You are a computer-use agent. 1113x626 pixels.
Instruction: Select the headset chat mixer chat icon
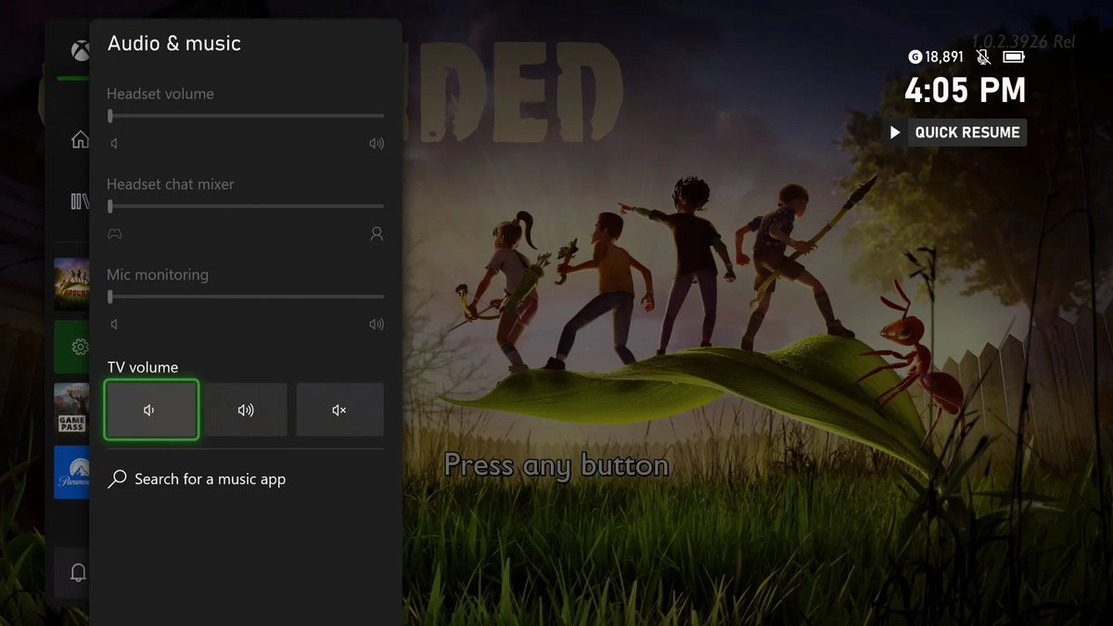[376, 234]
